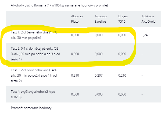Select the Test 2 domácej pálenky description

pyautogui.click(x=35, y=54)
